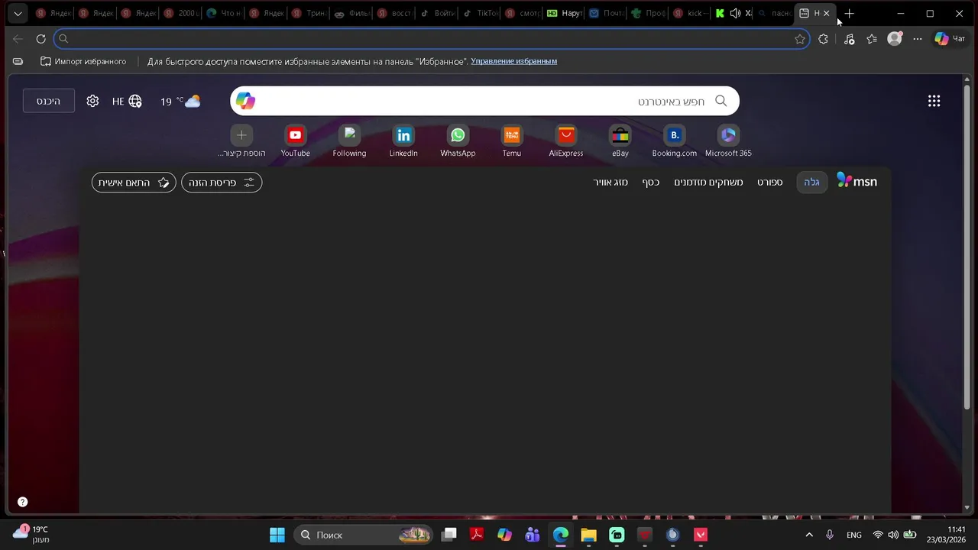Open the clock showing 11:41
Viewport: 978px width, 550px height.
pos(946,535)
